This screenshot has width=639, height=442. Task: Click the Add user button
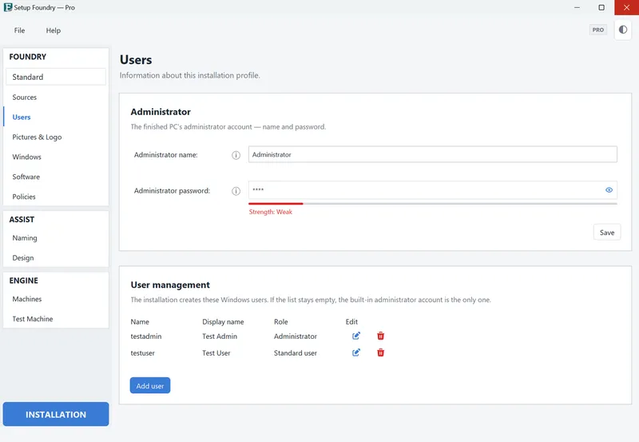click(x=150, y=386)
